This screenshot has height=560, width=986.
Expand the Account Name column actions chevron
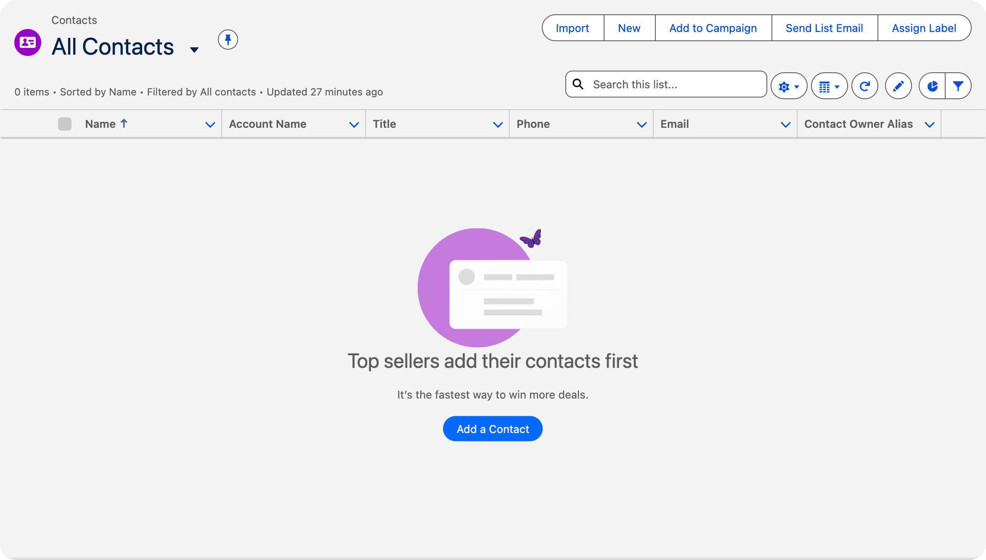coord(354,124)
